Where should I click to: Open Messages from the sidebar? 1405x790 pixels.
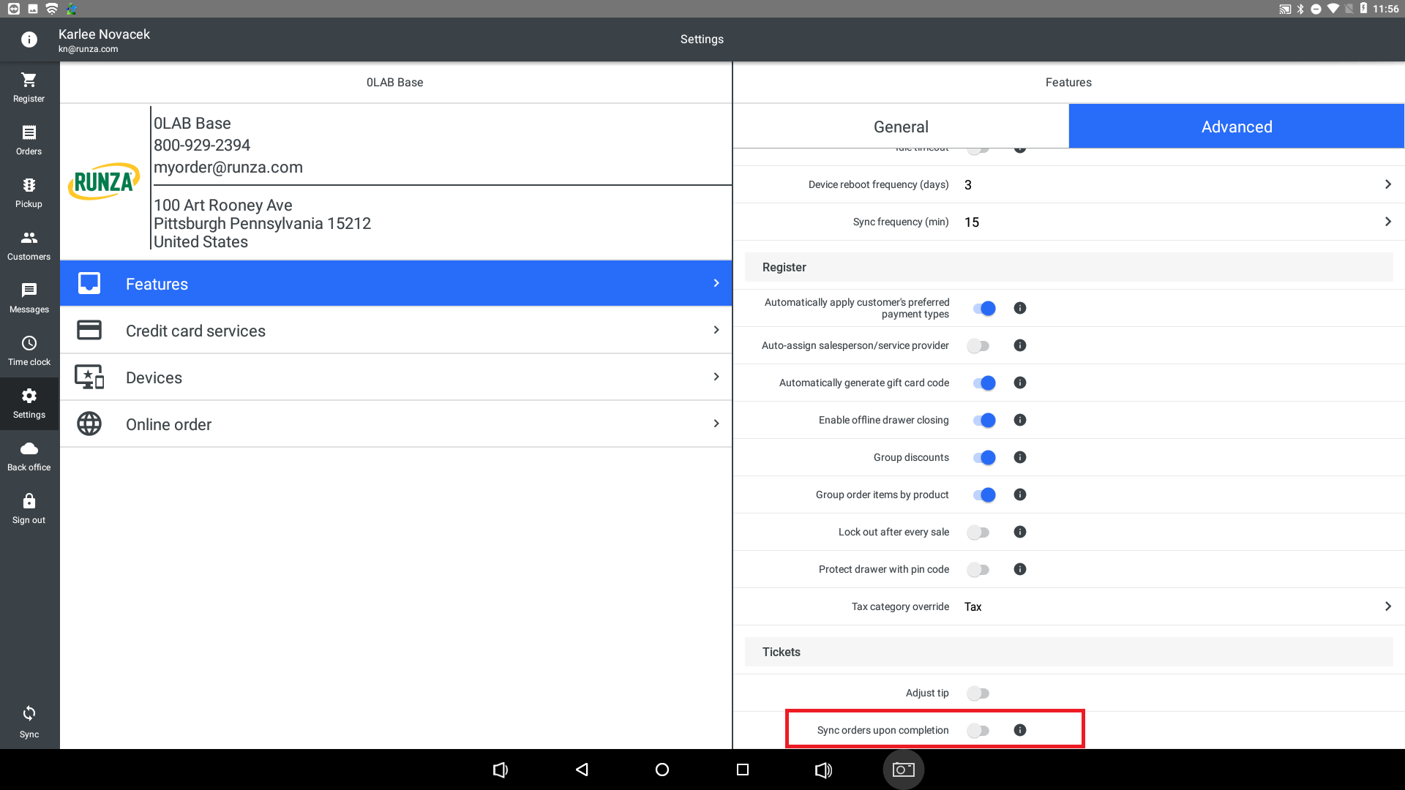click(29, 297)
